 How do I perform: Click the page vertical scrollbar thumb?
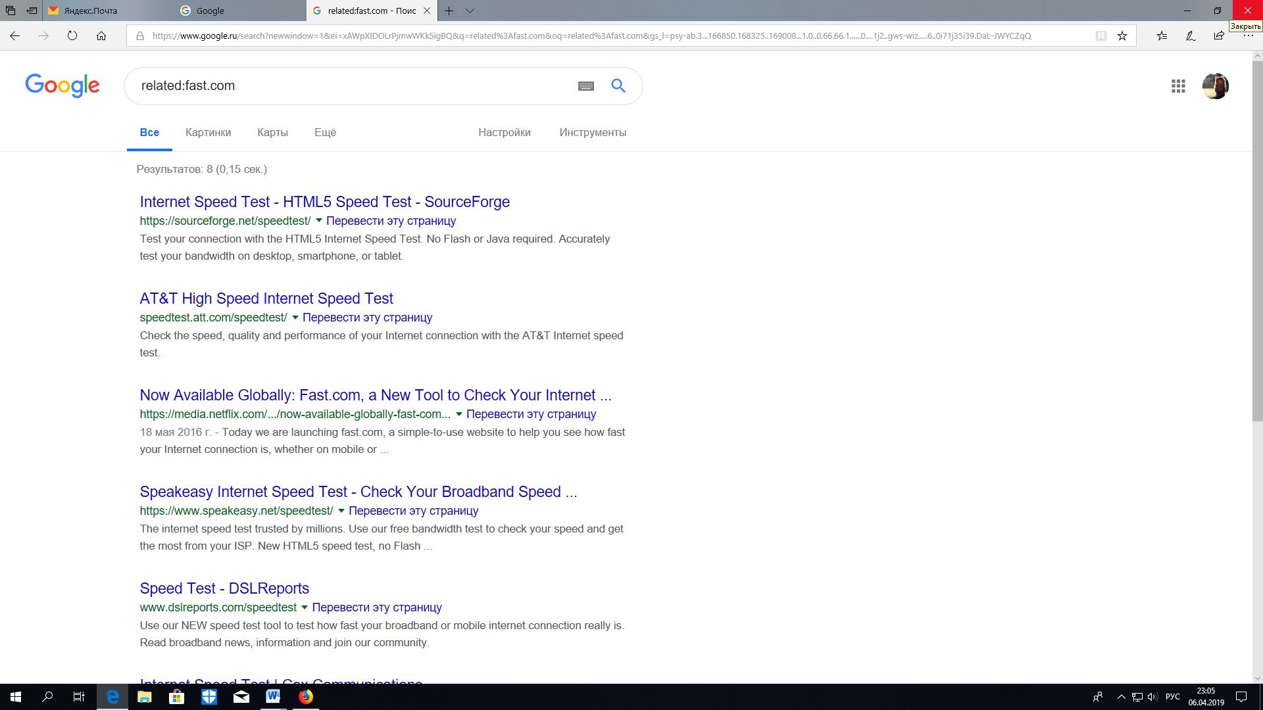tap(1257, 242)
